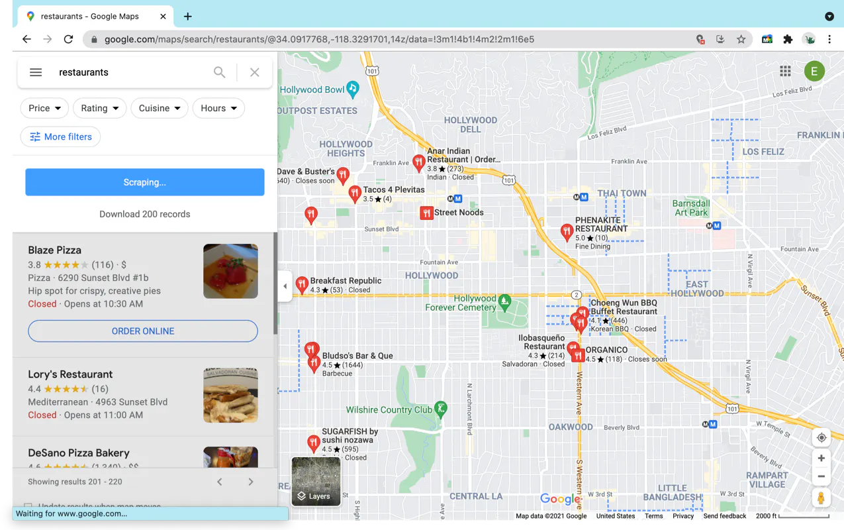
Task: Select the Tacos 4 Plevitas pin
Action: click(x=355, y=193)
